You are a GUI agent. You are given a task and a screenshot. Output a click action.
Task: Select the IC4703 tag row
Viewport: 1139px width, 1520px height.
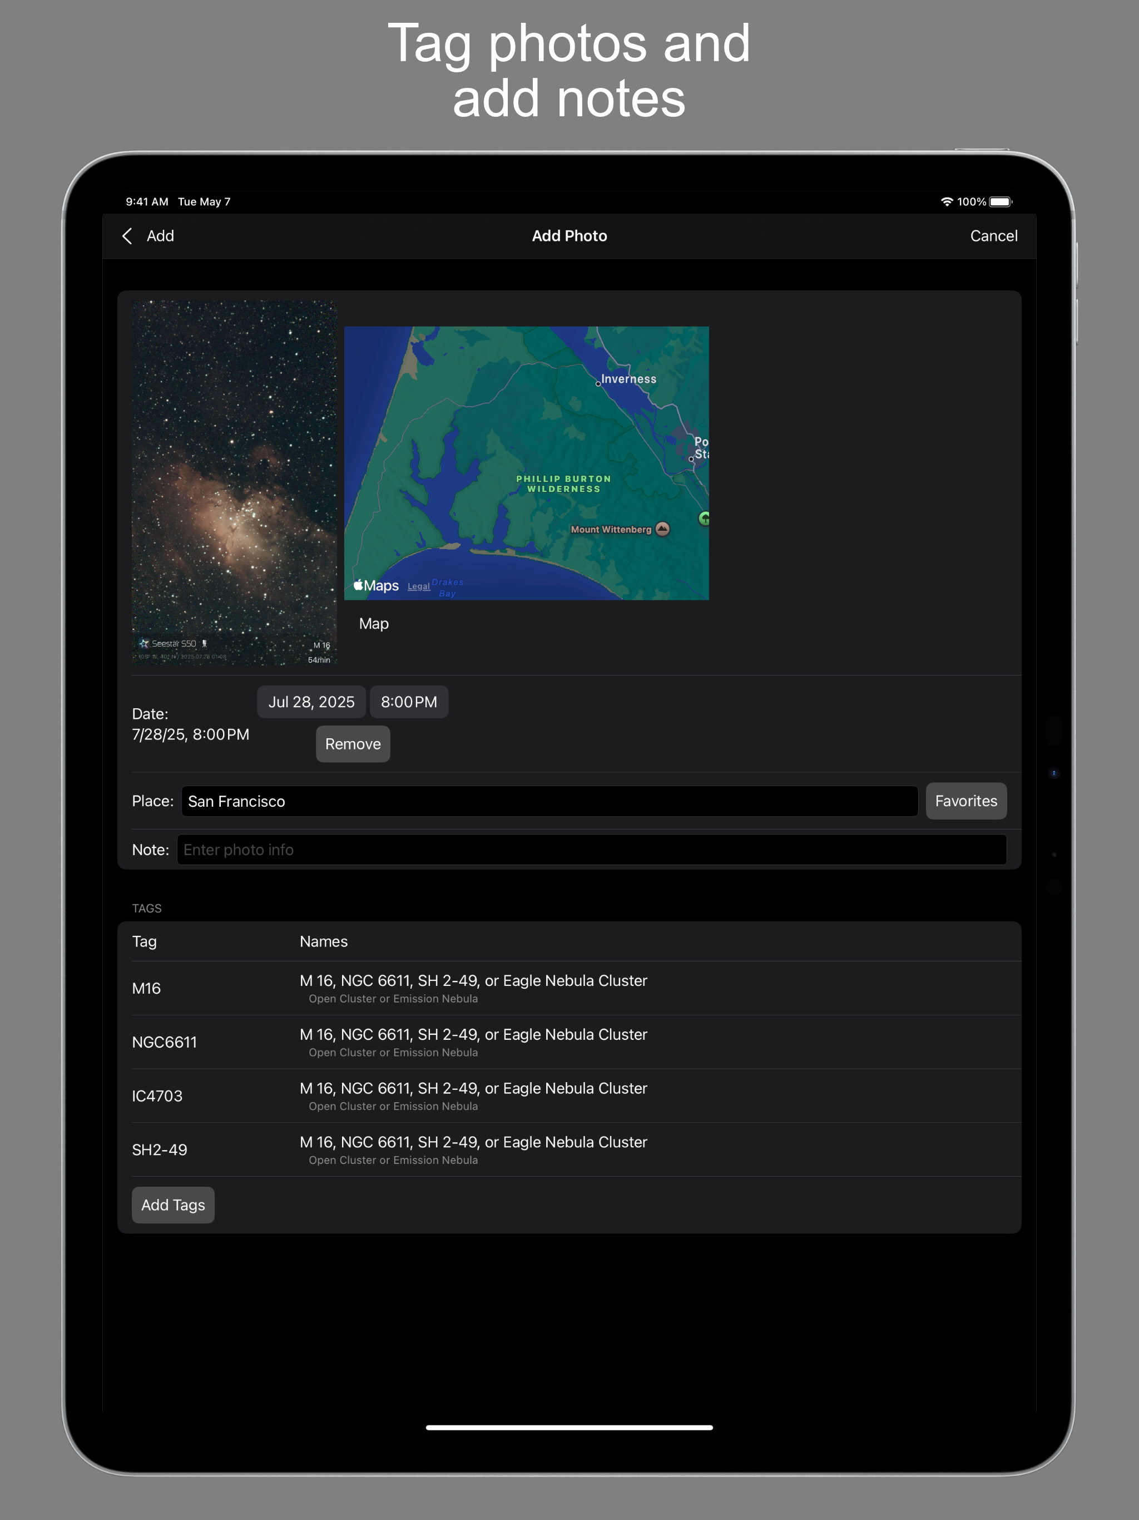pos(569,1096)
